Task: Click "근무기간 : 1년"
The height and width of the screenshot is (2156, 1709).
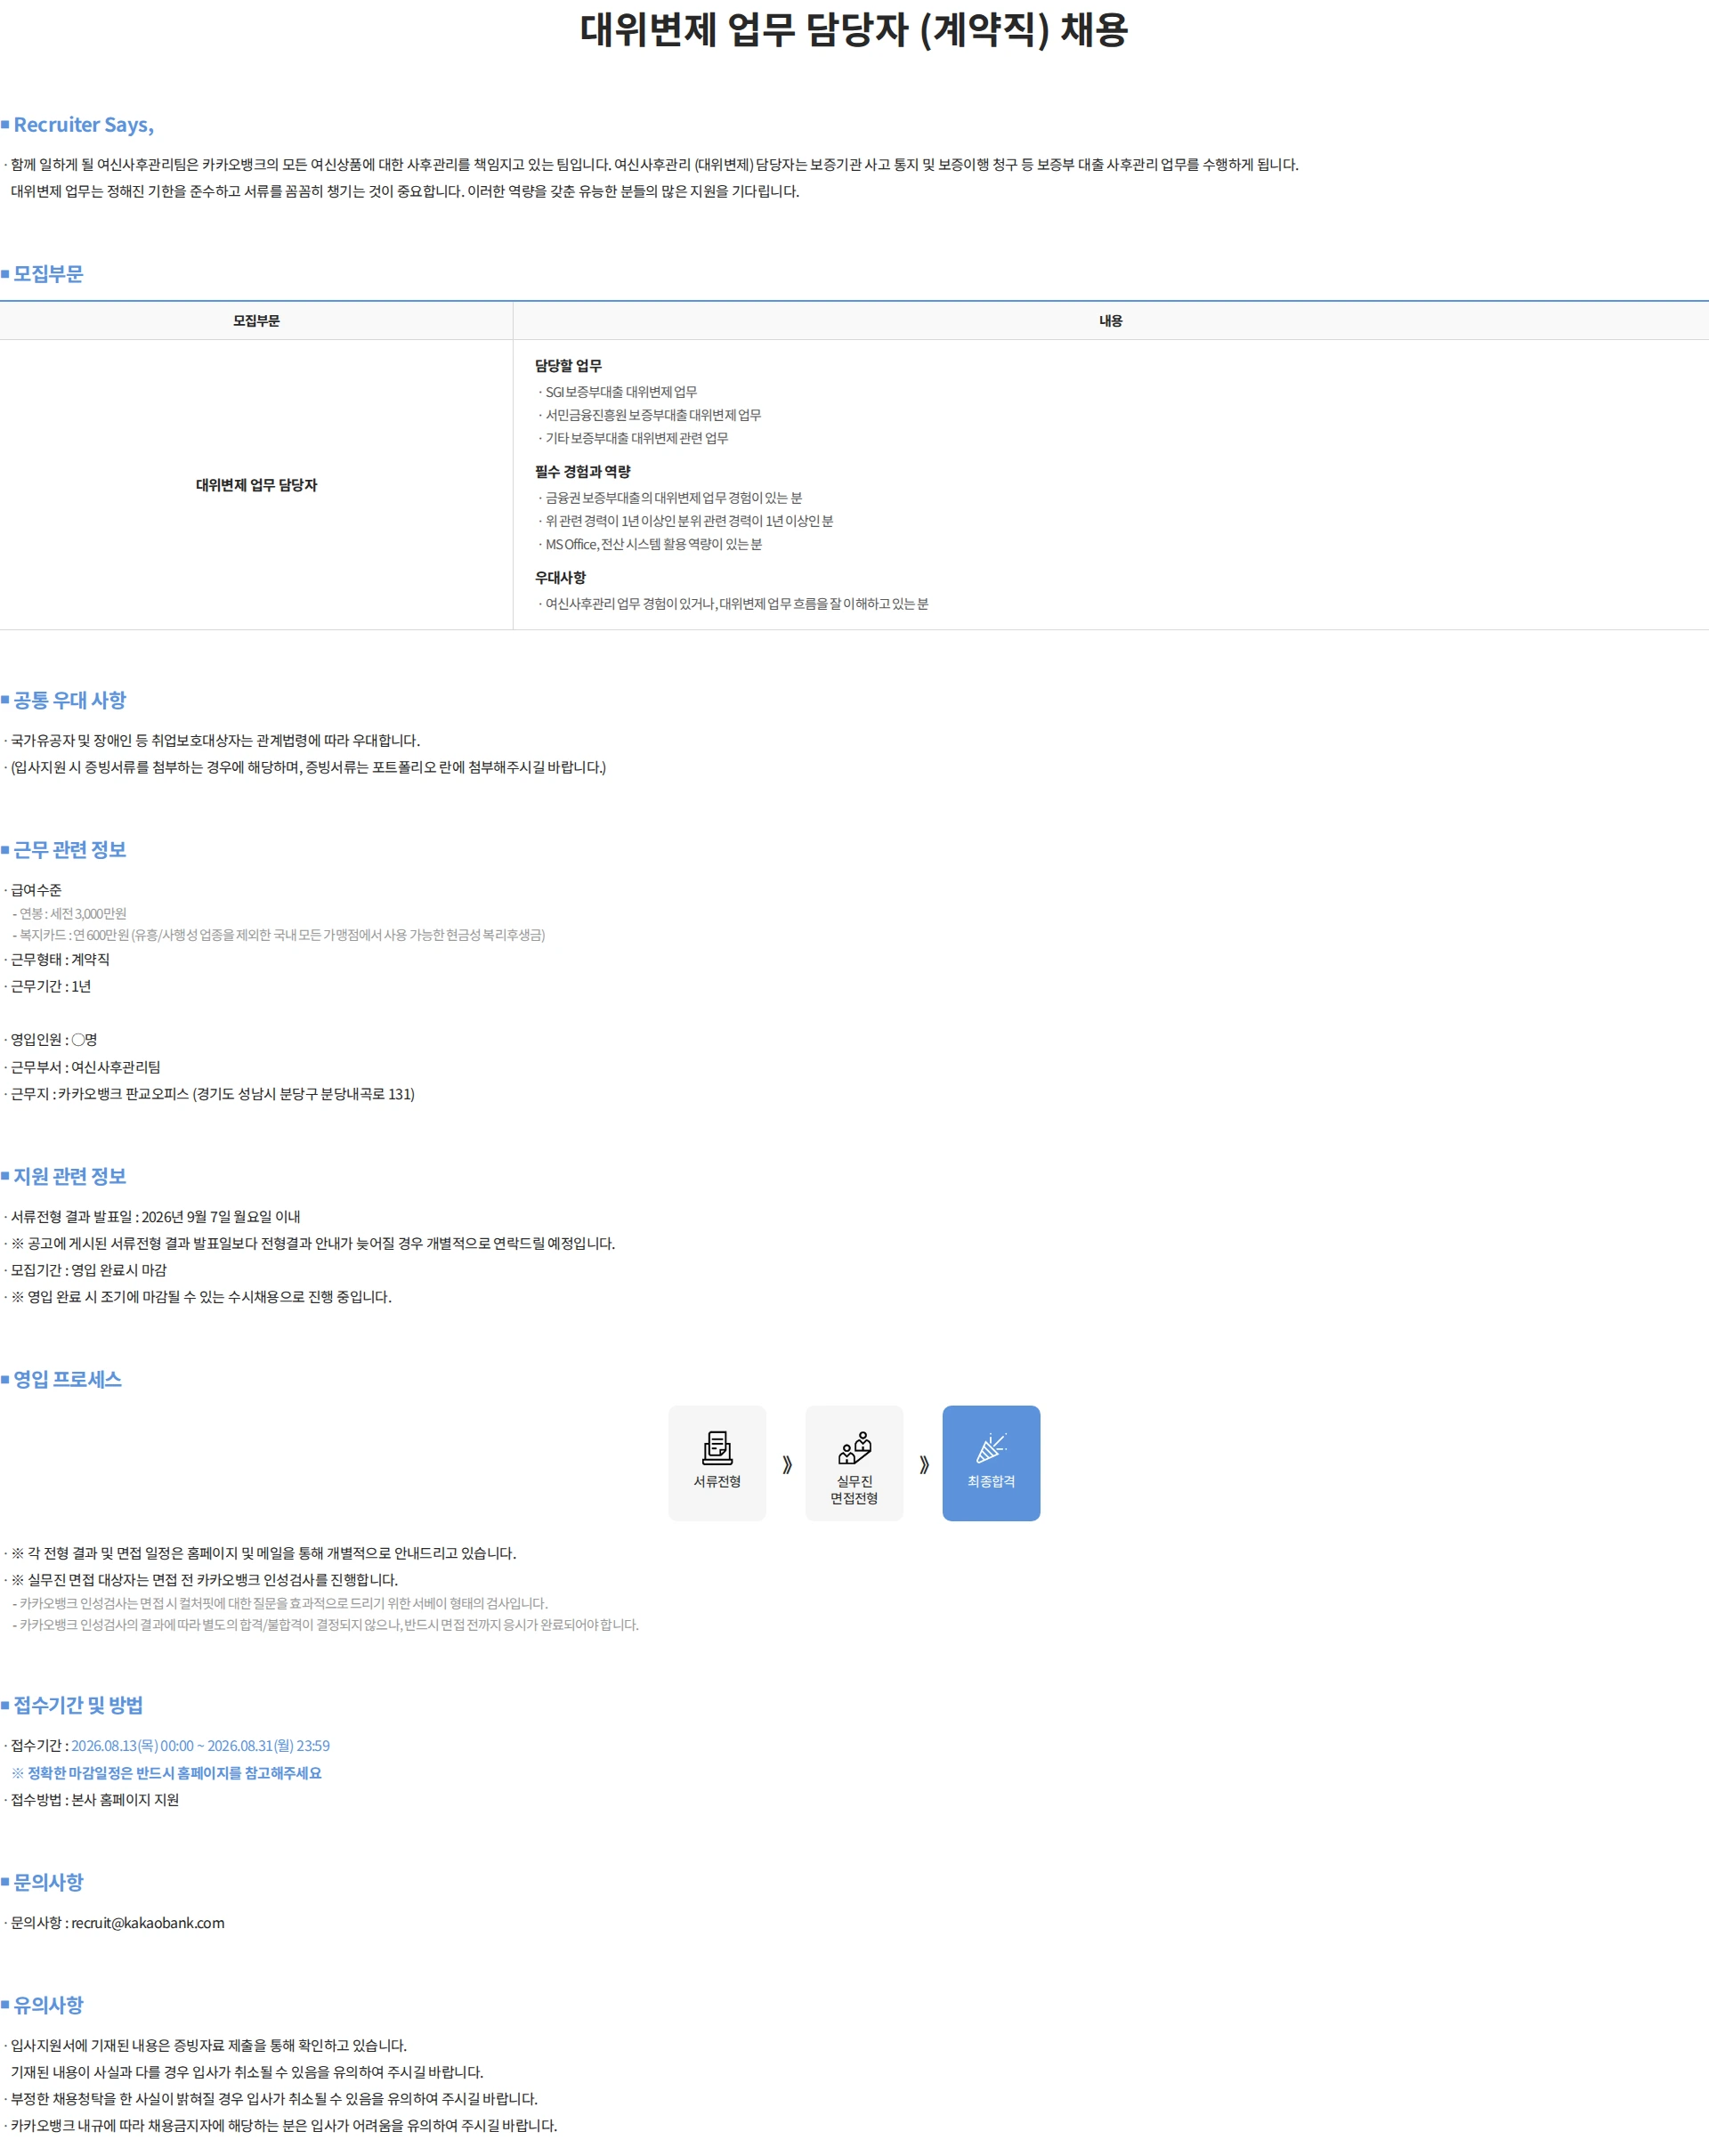Action: pos(51,987)
